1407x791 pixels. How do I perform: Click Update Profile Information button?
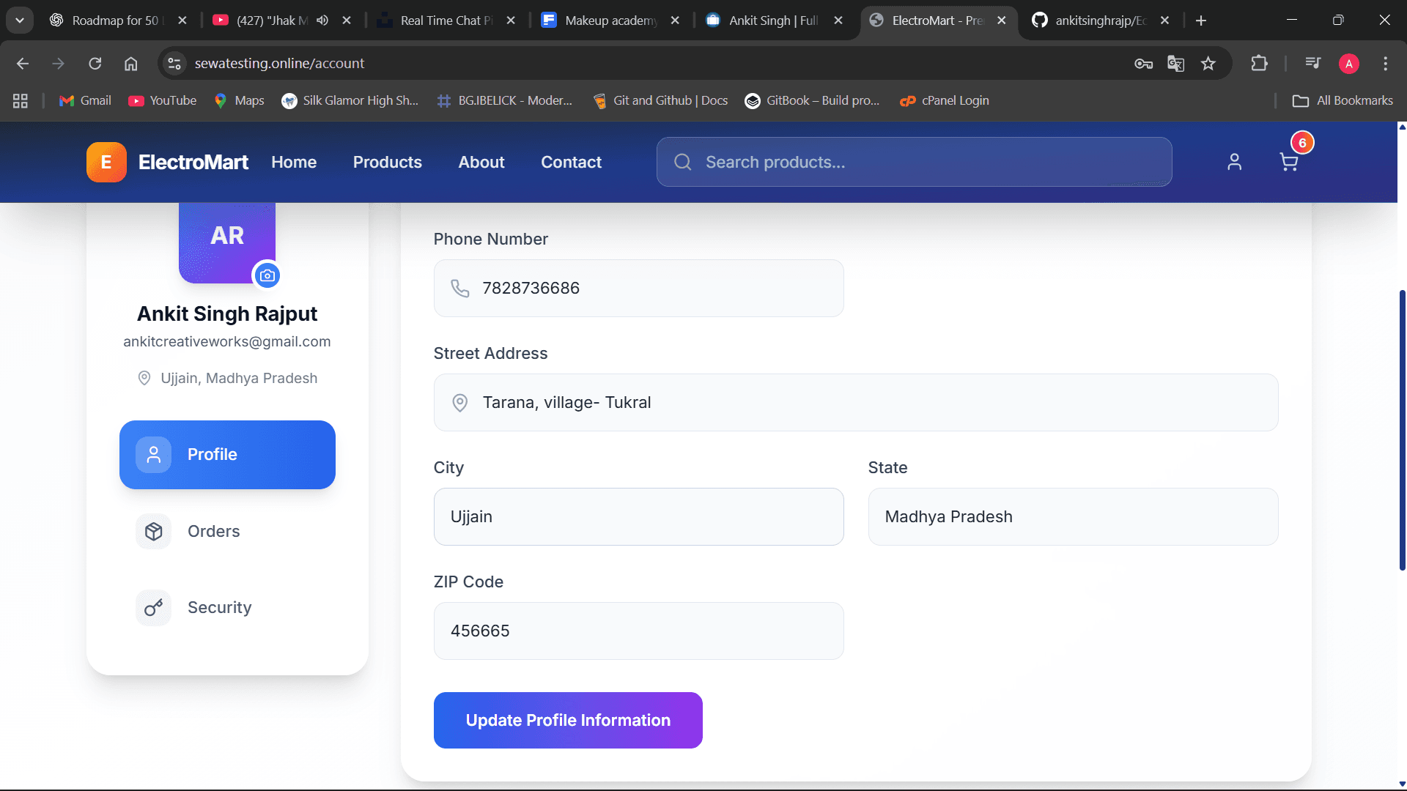point(568,720)
